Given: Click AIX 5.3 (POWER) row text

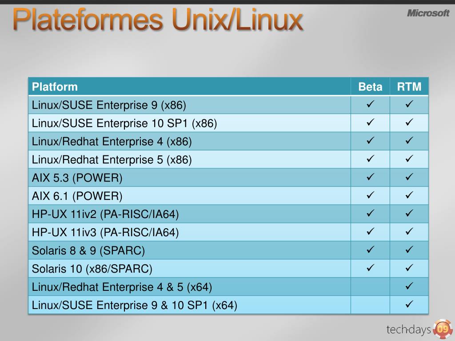Looking at the screenshot, I should pos(77,178).
